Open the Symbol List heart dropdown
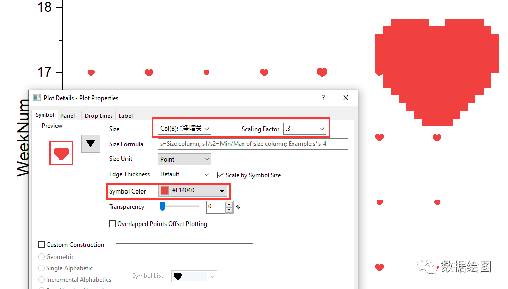 point(194,276)
